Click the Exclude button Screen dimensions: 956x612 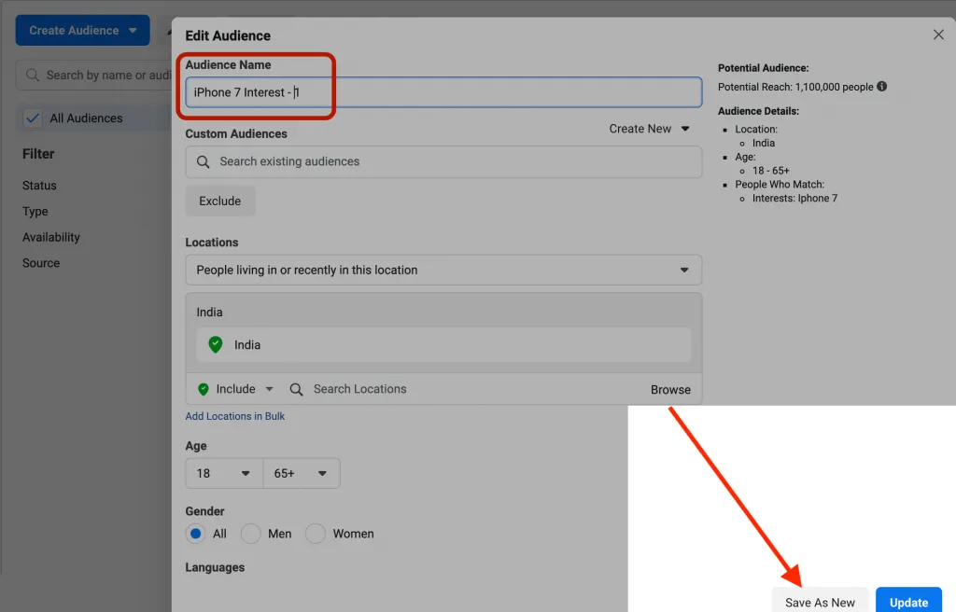(220, 202)
